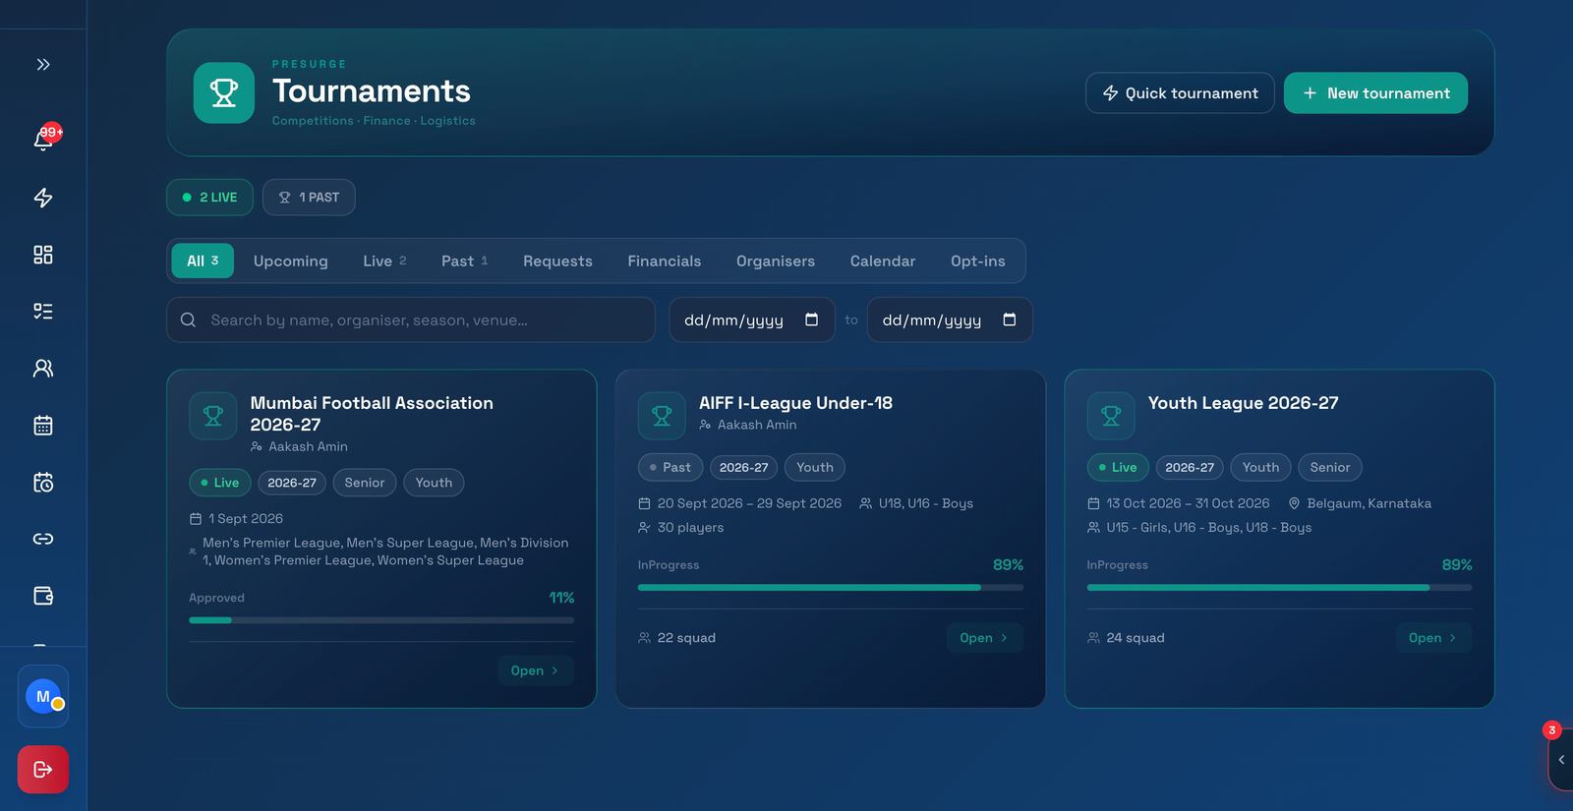Expand the right-edge panel with badge 3
The height and width of the screenshot is (811, 1573).
[1561, 760]
